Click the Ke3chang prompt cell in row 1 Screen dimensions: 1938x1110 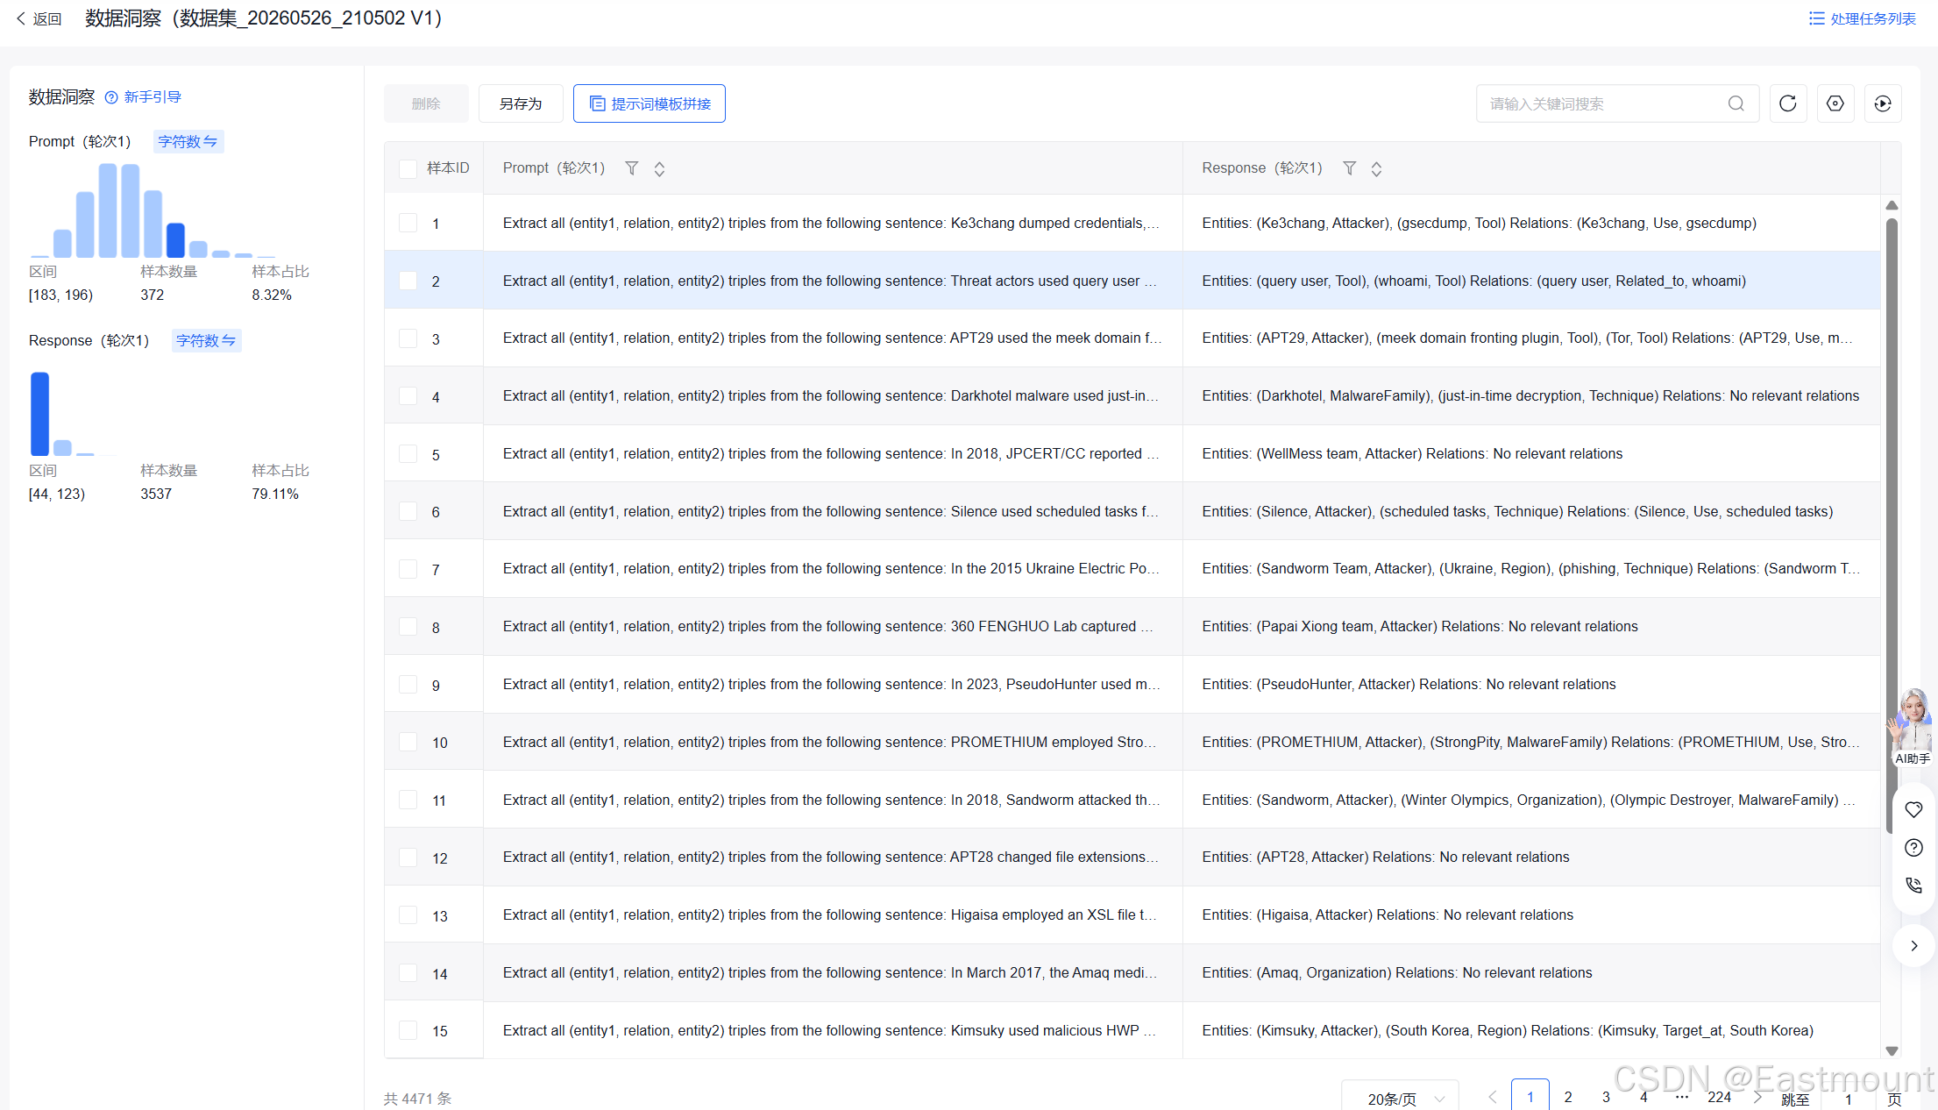point(832,223)
